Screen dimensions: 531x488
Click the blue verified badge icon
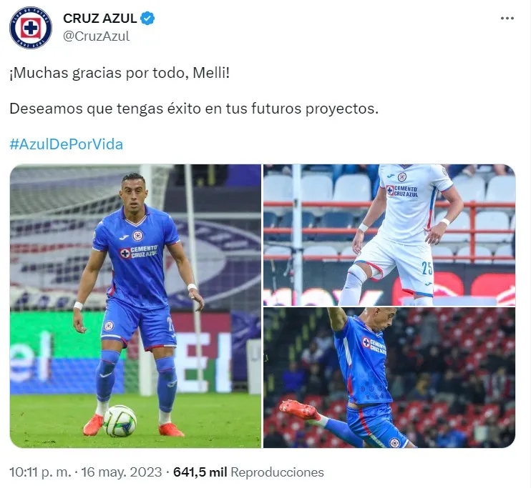click(147, 19)
